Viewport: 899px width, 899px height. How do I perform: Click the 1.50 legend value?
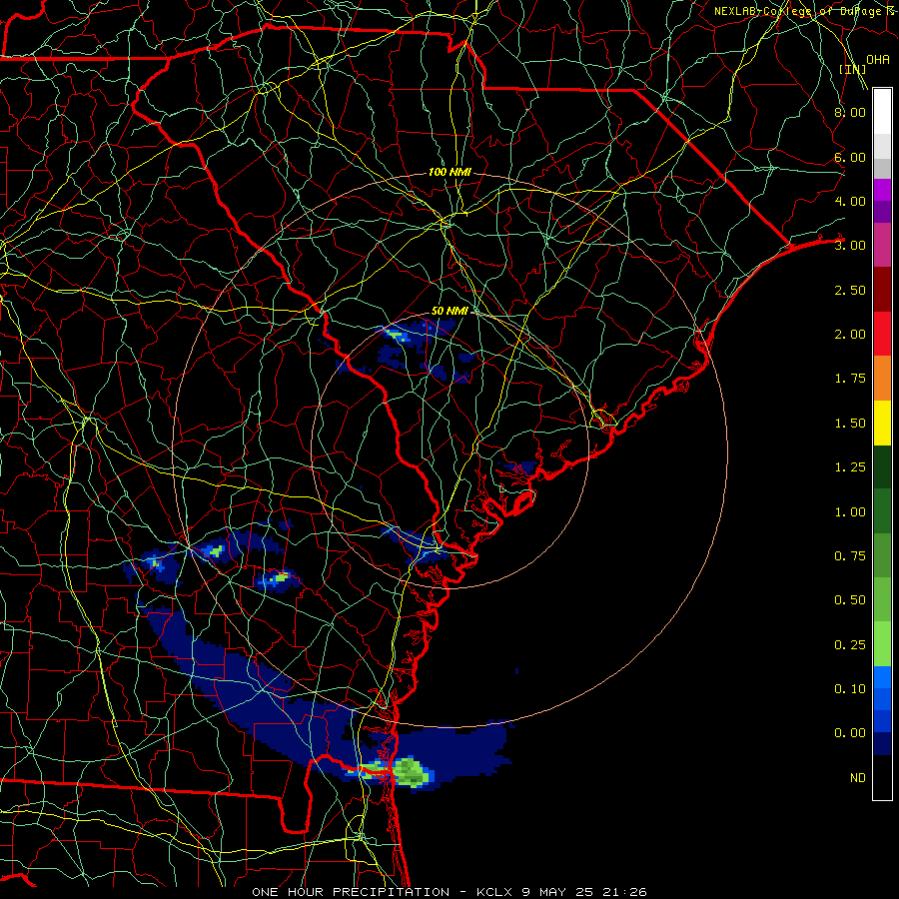pos(850,424)
